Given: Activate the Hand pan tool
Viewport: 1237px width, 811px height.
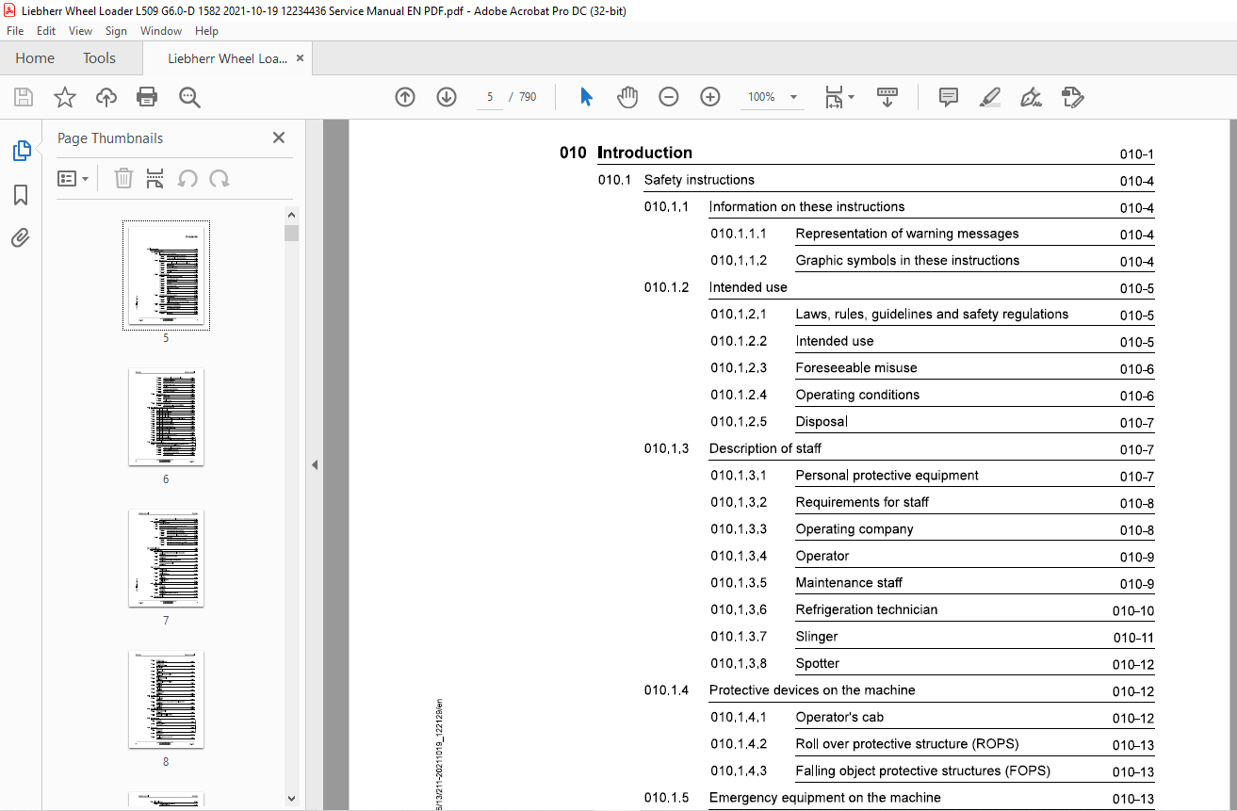Looking at the screenshot, I should coord(627,97).
